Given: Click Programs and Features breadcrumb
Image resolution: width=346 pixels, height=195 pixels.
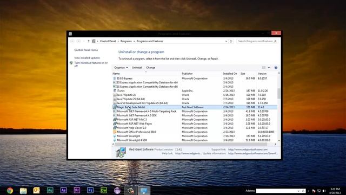Looking at the screenshot, I should [x=150, y=41].
